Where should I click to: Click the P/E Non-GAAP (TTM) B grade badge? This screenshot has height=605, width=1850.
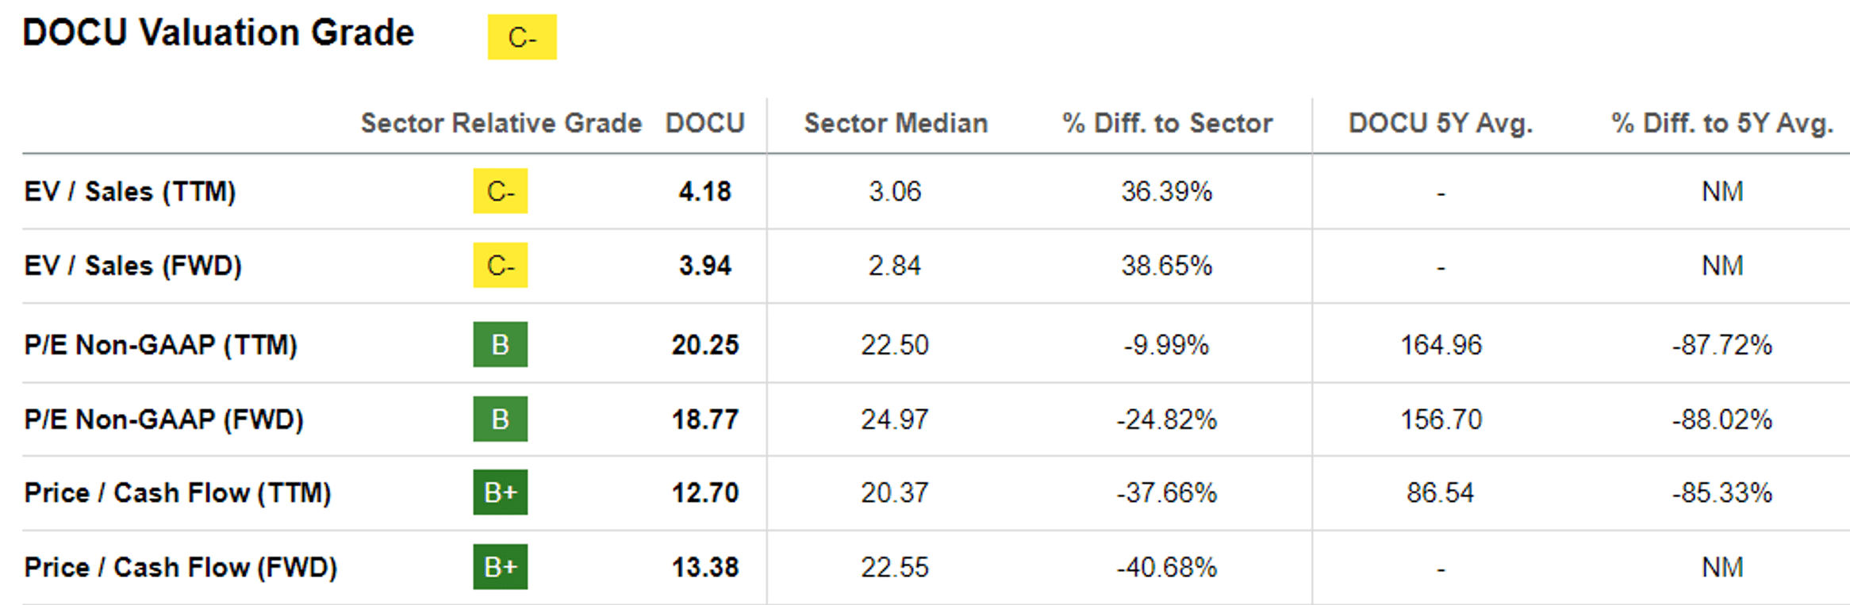pos(501,345)
